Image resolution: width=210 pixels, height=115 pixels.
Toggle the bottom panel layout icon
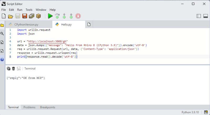pos(206,16)
